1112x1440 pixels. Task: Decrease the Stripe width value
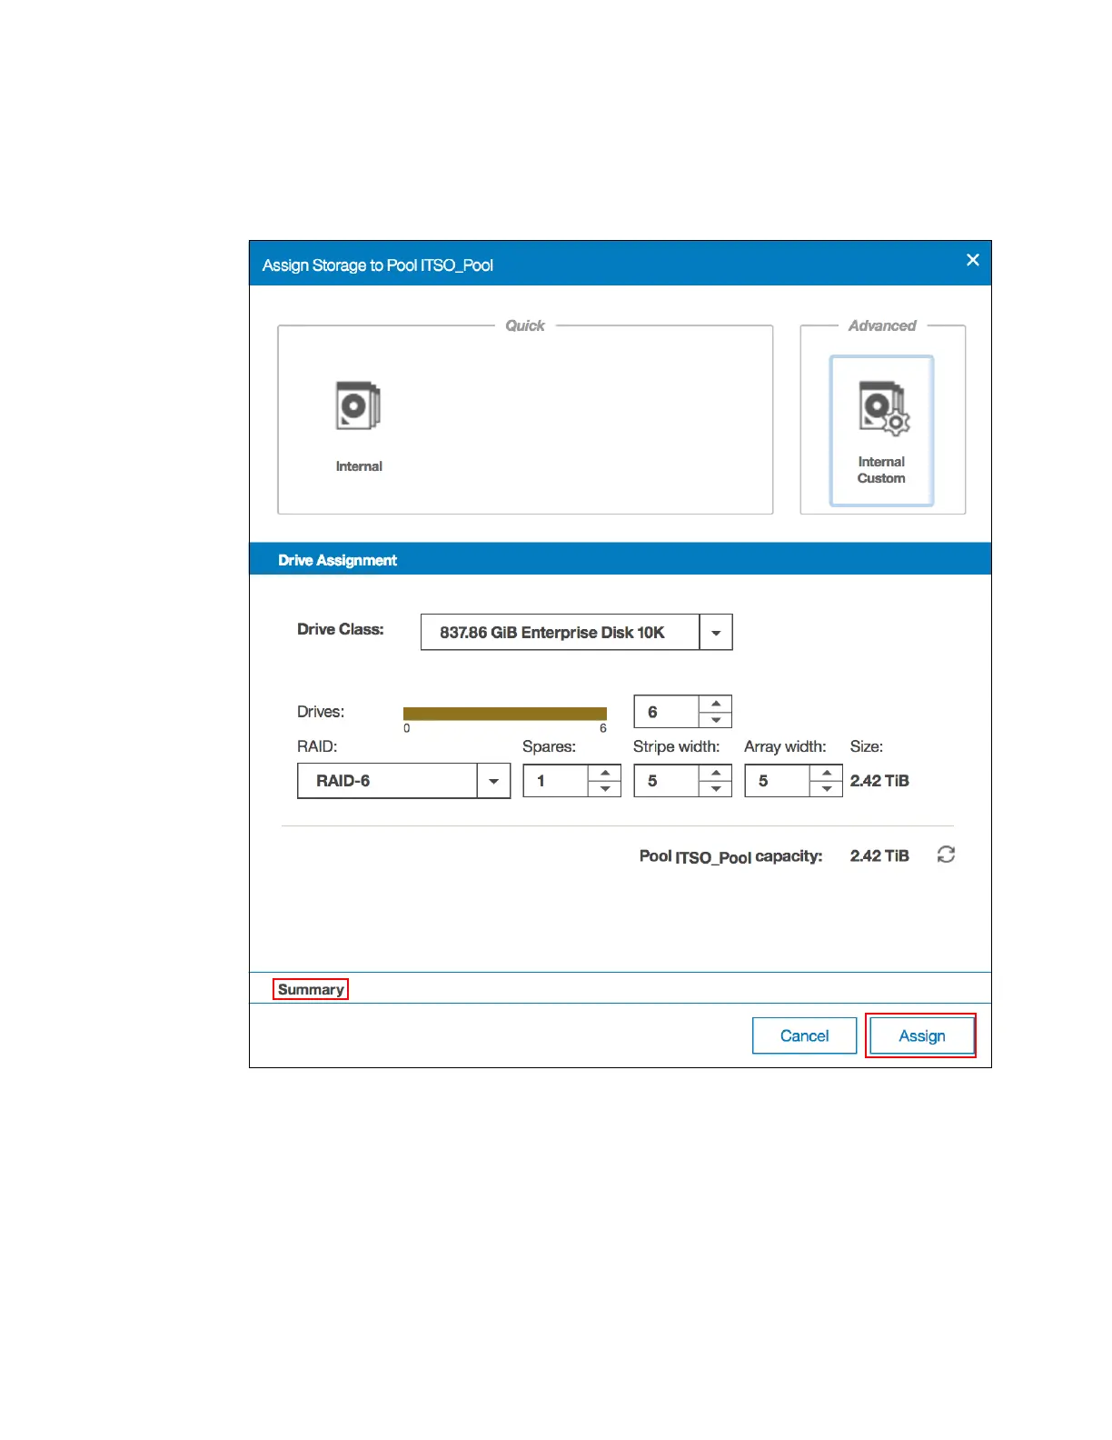pos(716,789)
